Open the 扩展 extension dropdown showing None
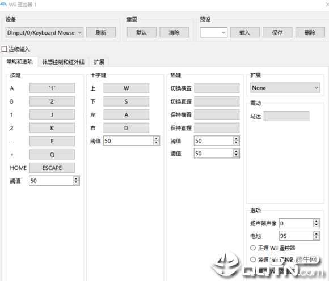 (285, 88)
